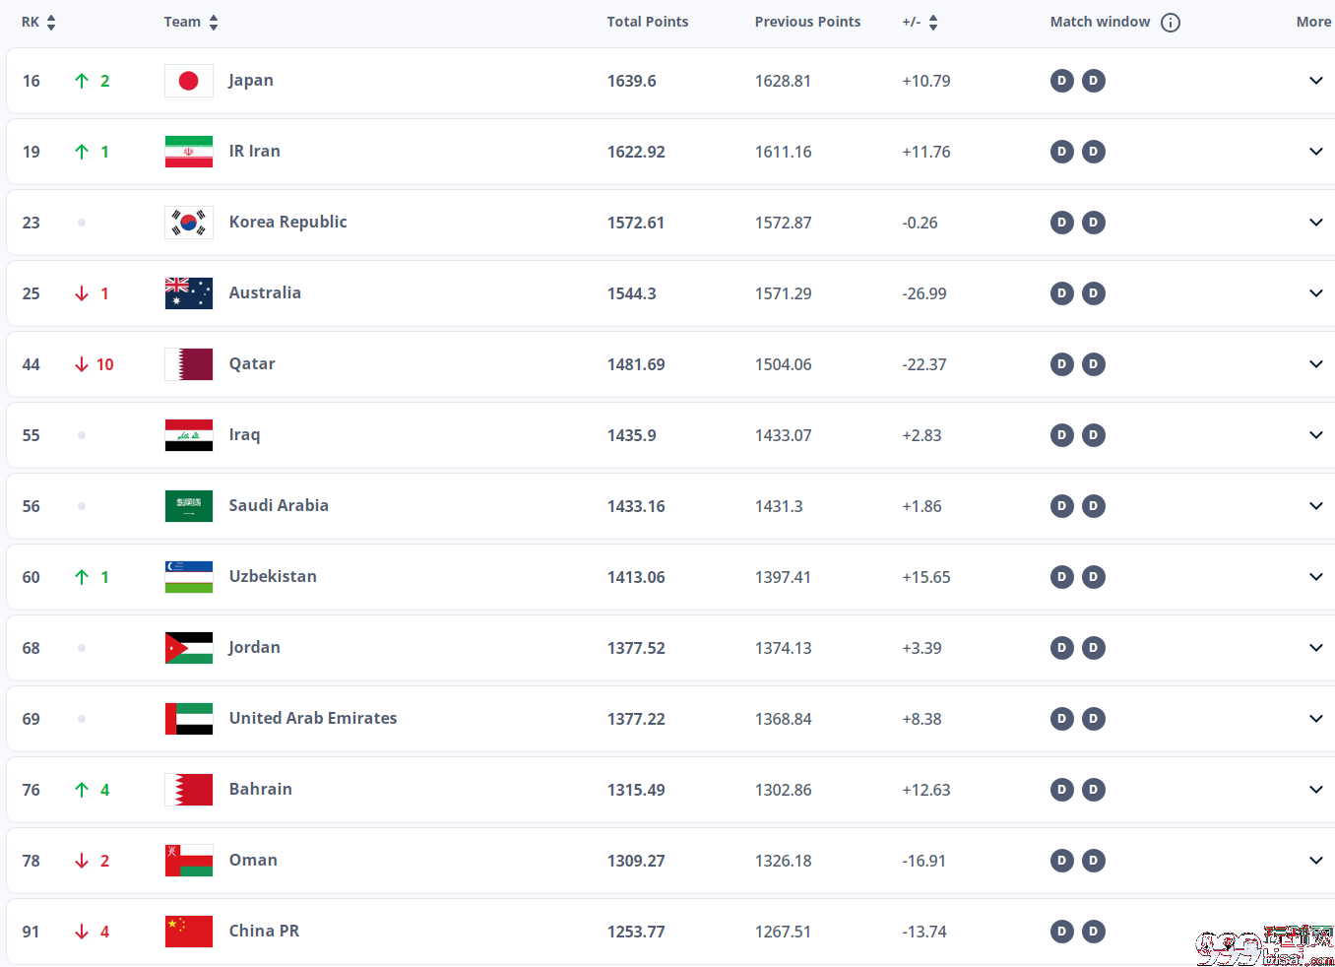1335x967 pixels.
Task: Sort table by Team column arrows
Action: [214, 23]
